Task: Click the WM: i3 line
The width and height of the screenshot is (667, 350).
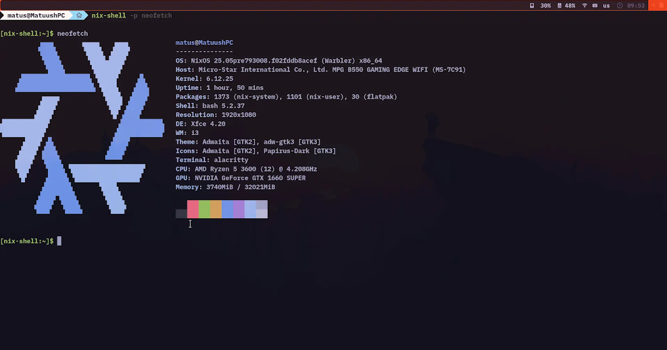Action: coord(187,133)
